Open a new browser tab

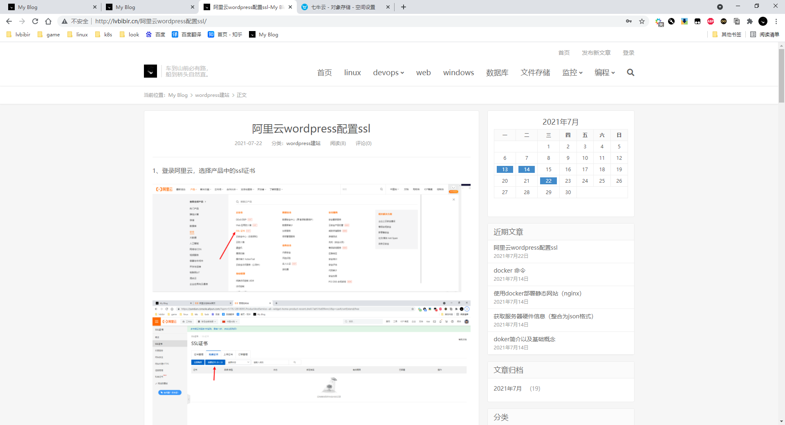[x=404, y=7]
